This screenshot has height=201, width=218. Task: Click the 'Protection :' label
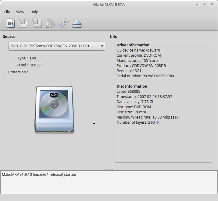click(x=18, y=72)
